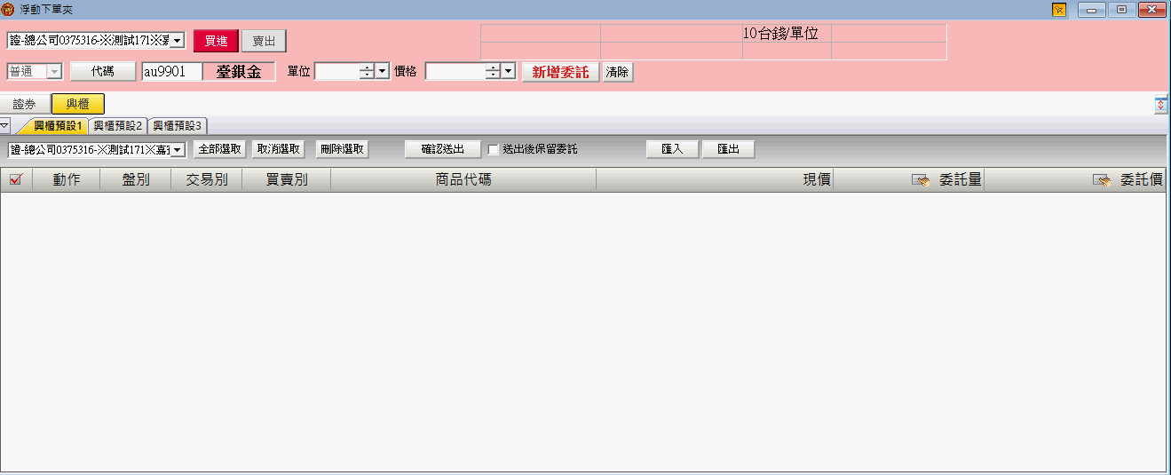The height and width of the screenshot is (475, 1171).
Task: Open the account dropdown in lower toolbar
Action: (177, 150)
